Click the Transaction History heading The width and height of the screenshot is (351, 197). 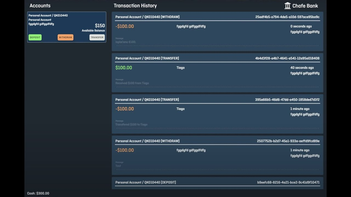point(135,6)
